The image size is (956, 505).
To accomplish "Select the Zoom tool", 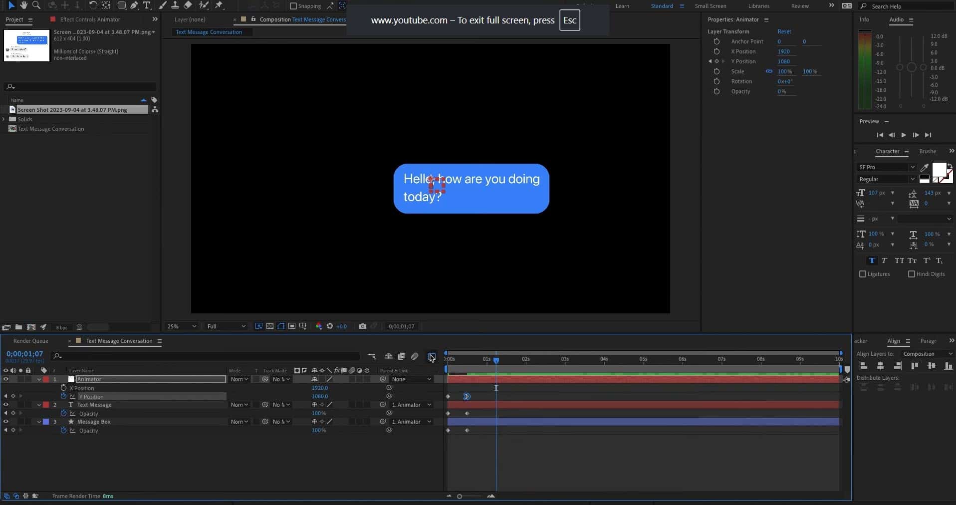I will point(36,5).
